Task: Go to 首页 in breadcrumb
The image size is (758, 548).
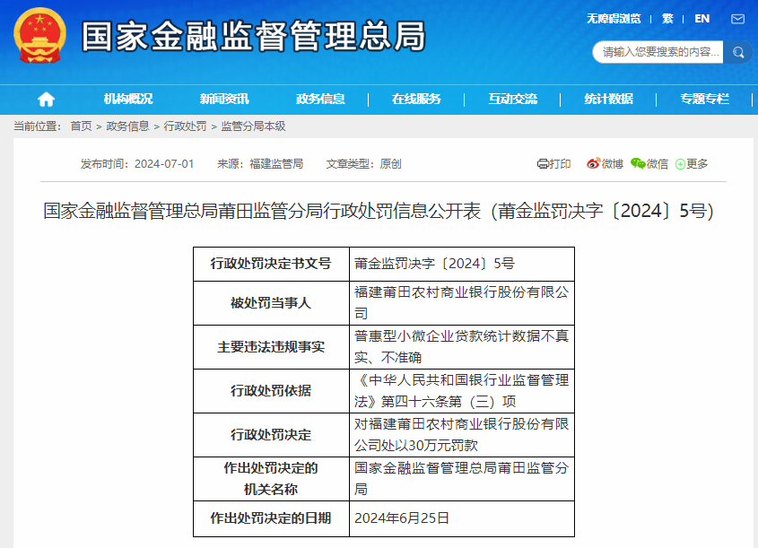Action: pos(82,126)
